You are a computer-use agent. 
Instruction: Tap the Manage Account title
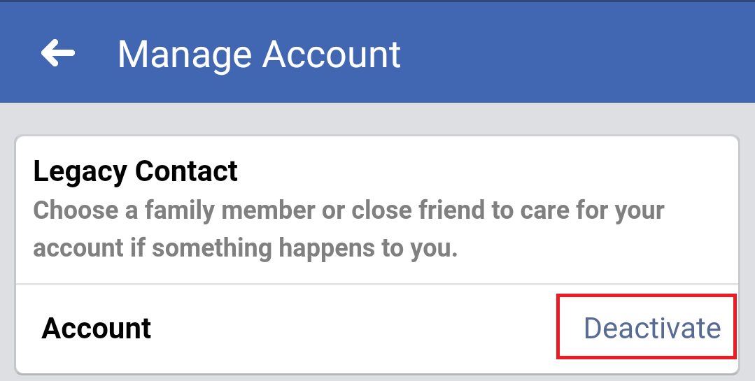(x=260, y=54)
